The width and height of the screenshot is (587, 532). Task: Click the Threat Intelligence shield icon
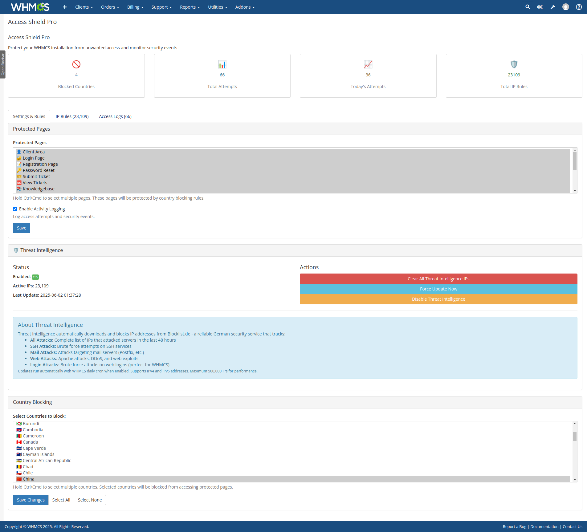point(16,250)
